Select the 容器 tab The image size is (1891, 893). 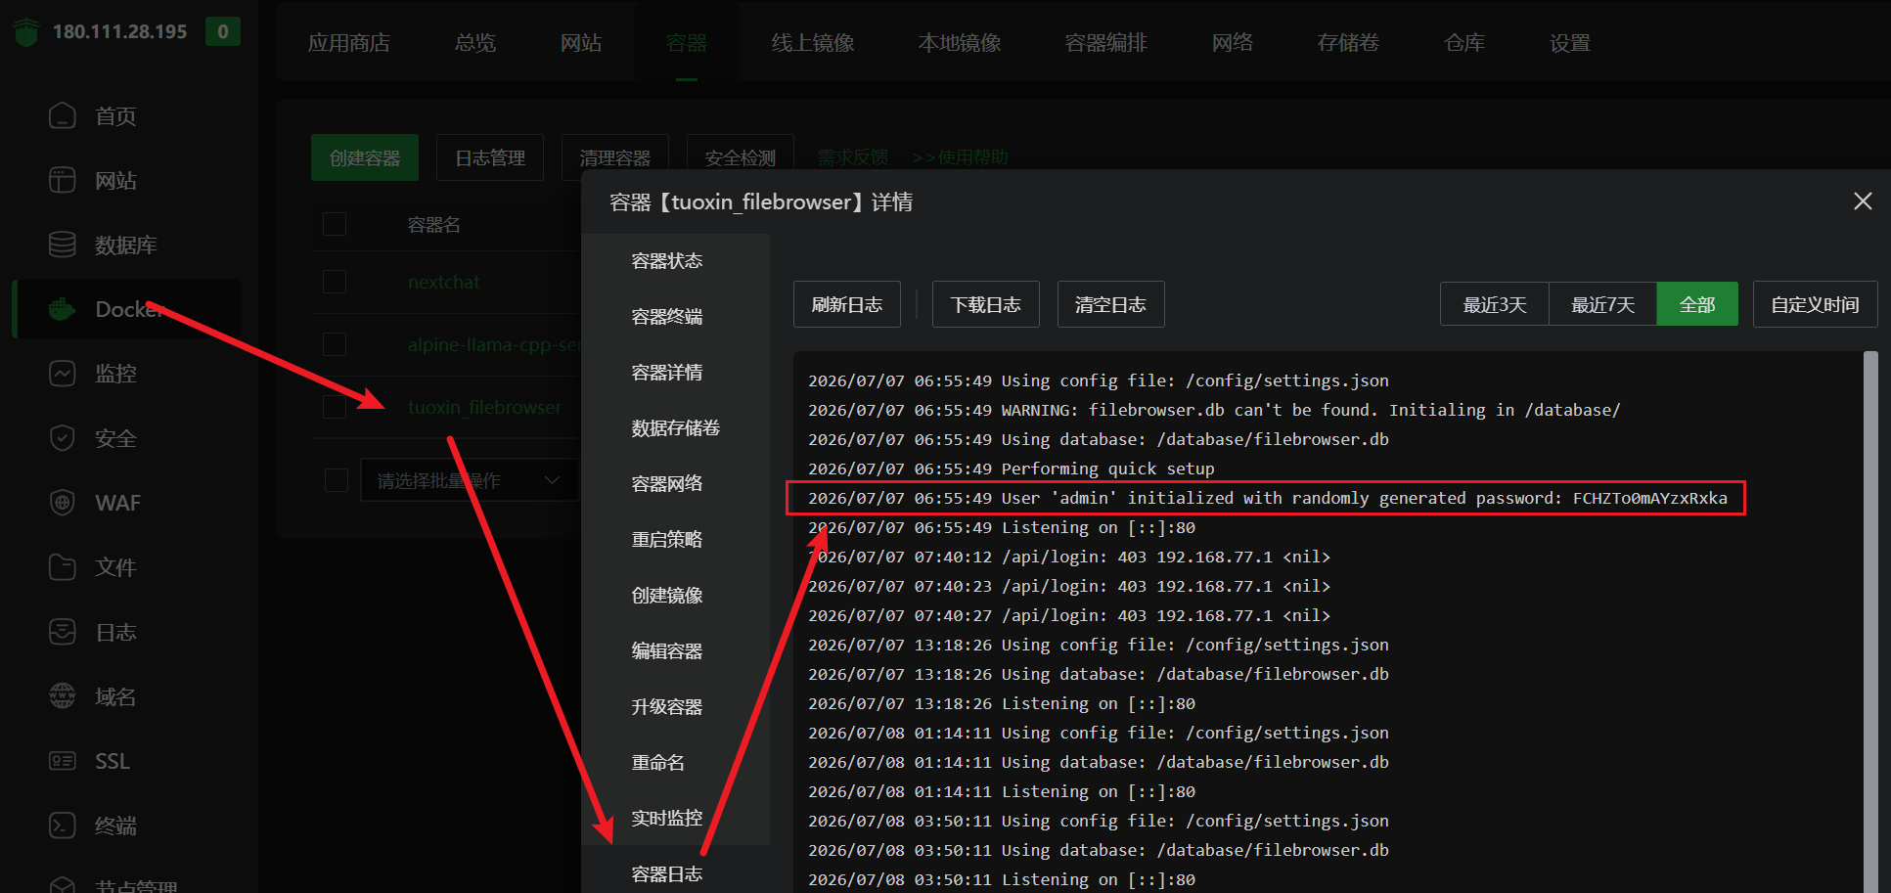(x=687, y=43)
